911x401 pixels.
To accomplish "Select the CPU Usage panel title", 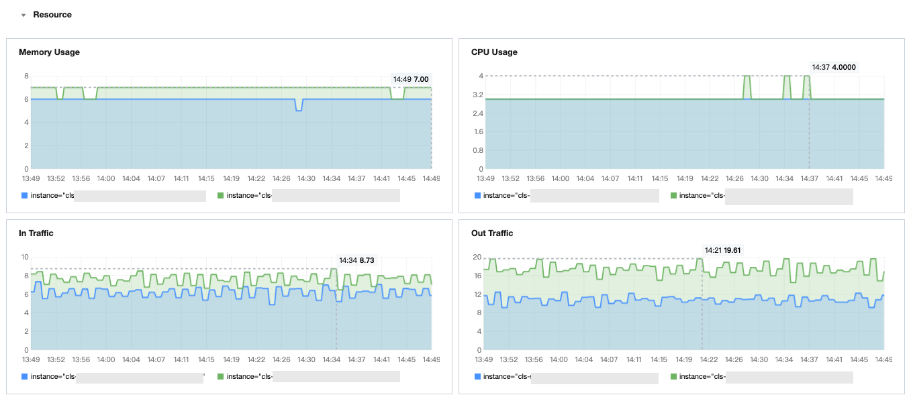I will 494,52.
